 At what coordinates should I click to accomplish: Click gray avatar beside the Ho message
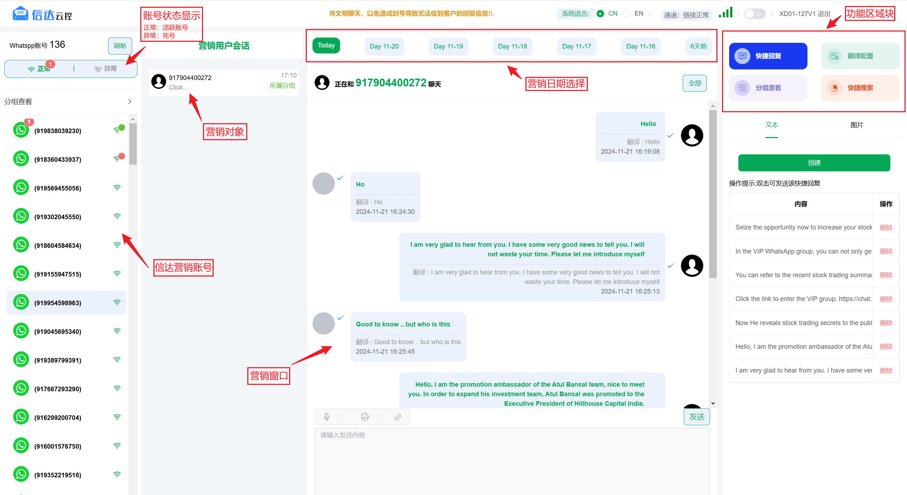coord(323,183)
